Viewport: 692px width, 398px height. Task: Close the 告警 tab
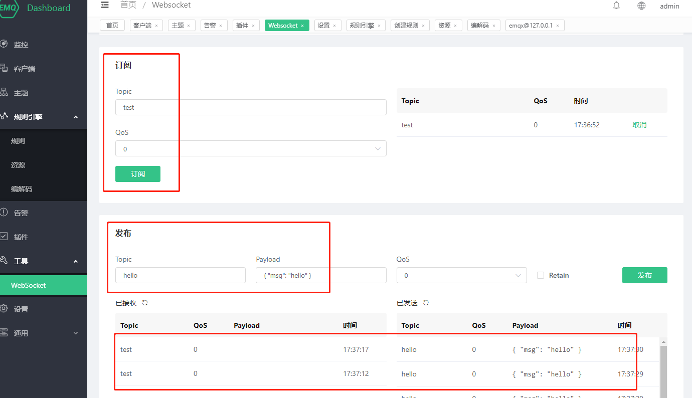coord(221,26)
